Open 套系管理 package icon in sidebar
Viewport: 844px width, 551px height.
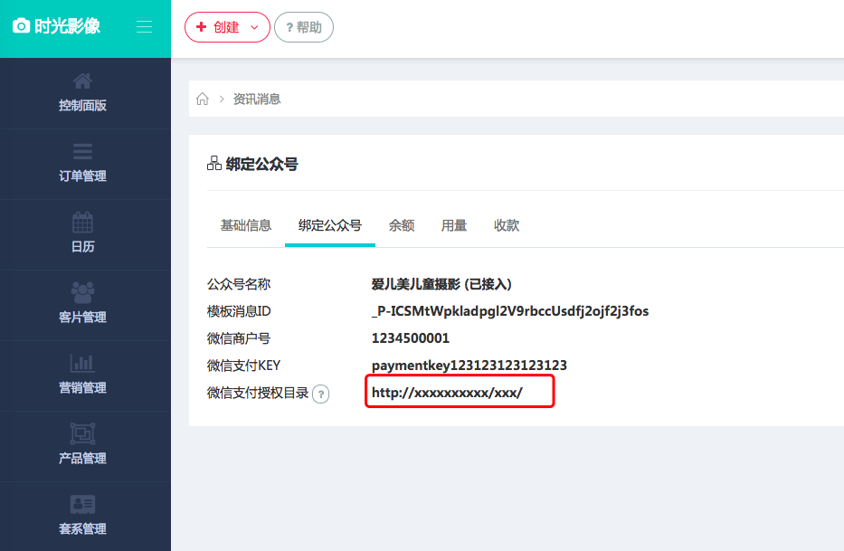[x=82, y=504]
